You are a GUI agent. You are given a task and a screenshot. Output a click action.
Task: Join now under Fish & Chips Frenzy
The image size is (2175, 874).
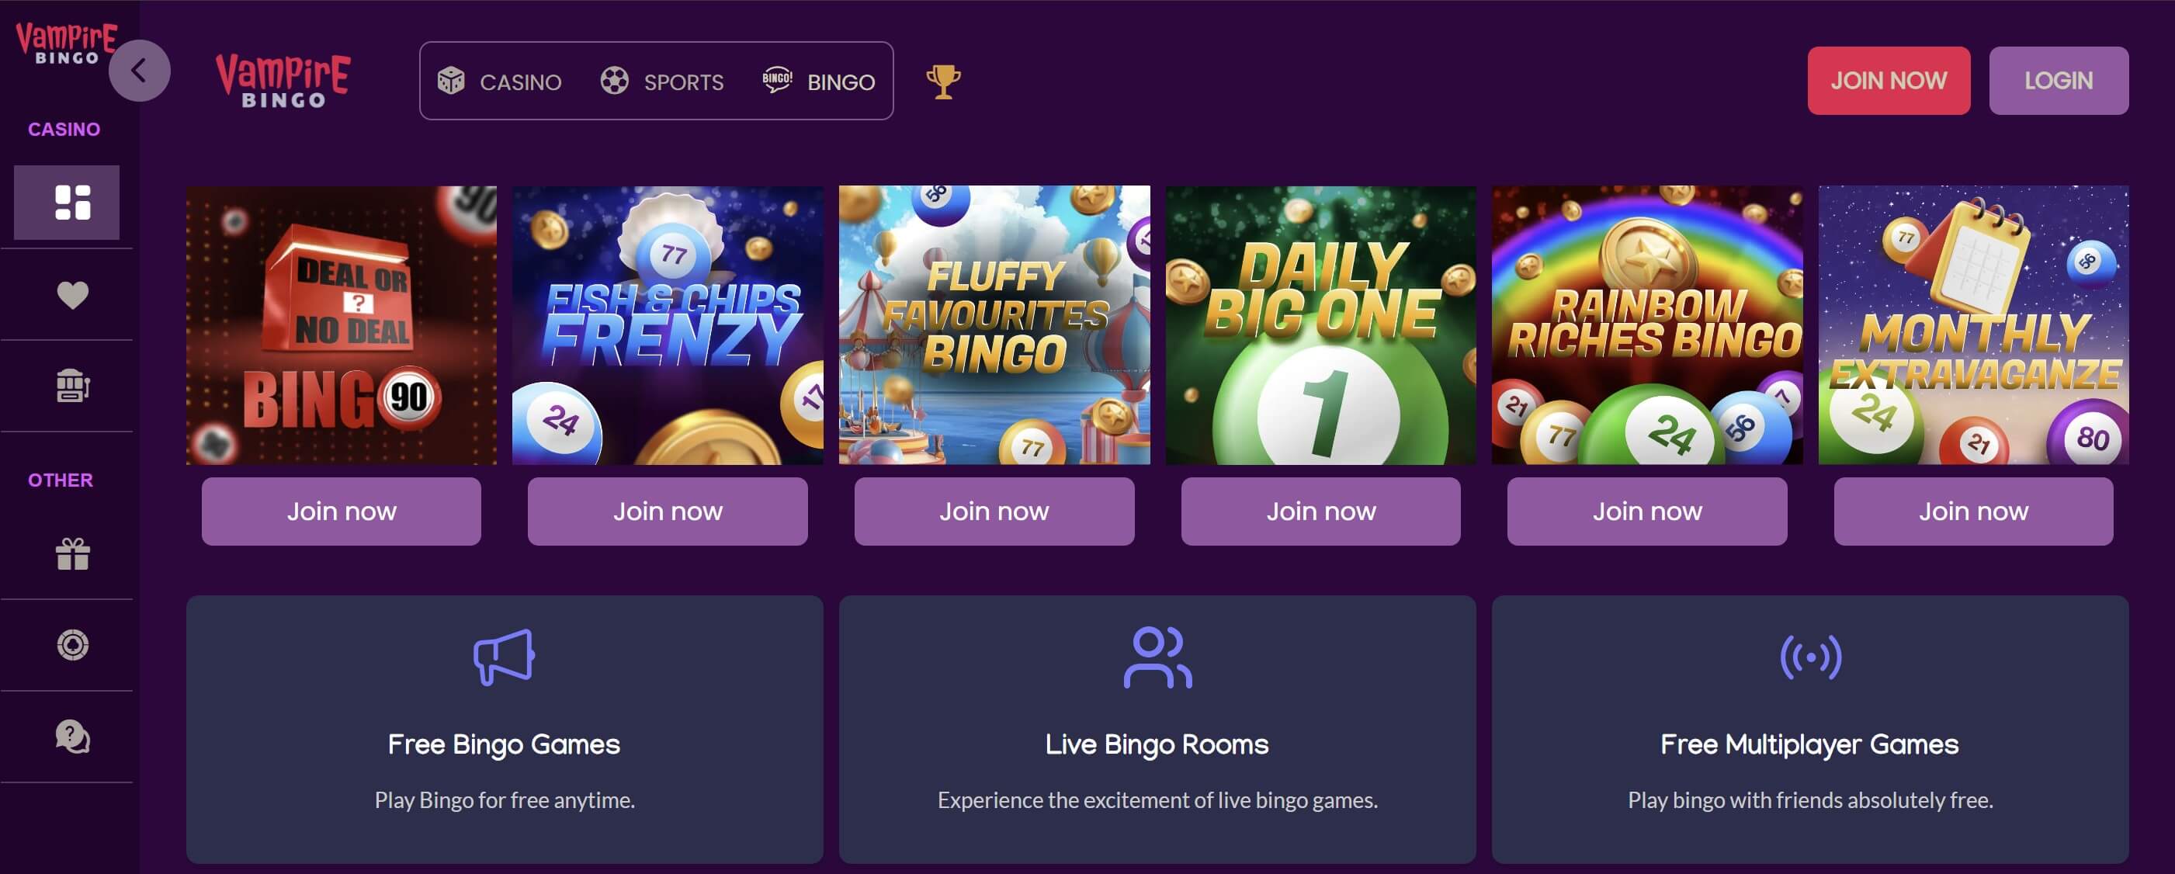pos(667,512)
